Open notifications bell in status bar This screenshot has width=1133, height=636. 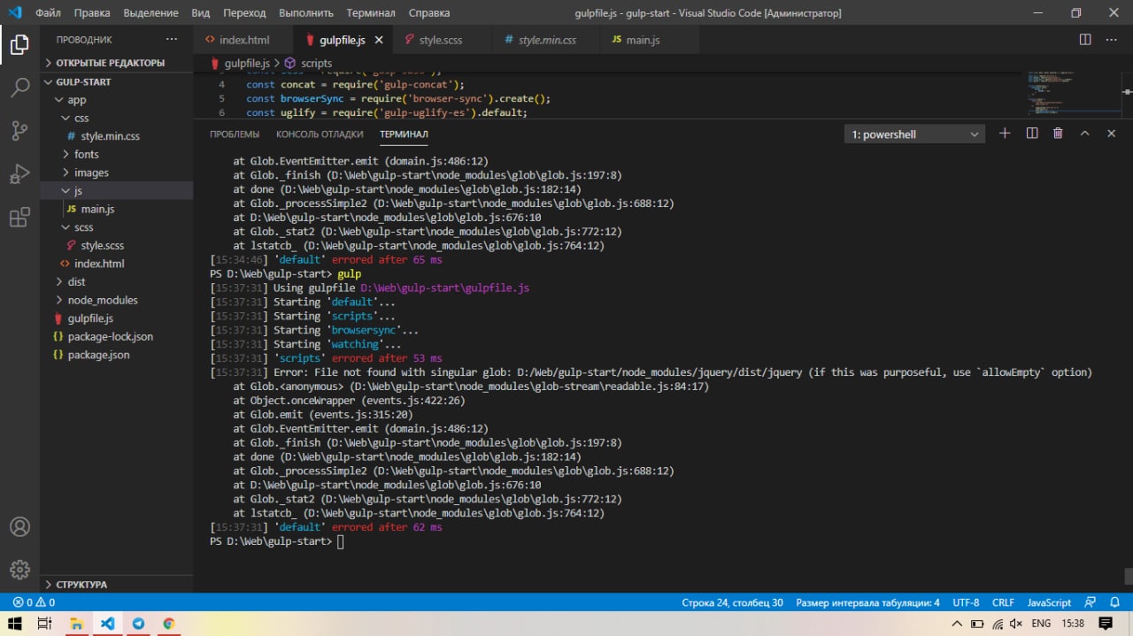1114,602
